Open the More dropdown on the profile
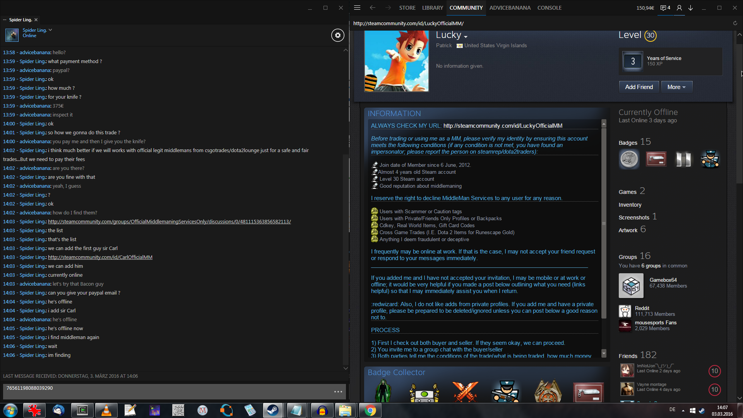 [676, 87]
